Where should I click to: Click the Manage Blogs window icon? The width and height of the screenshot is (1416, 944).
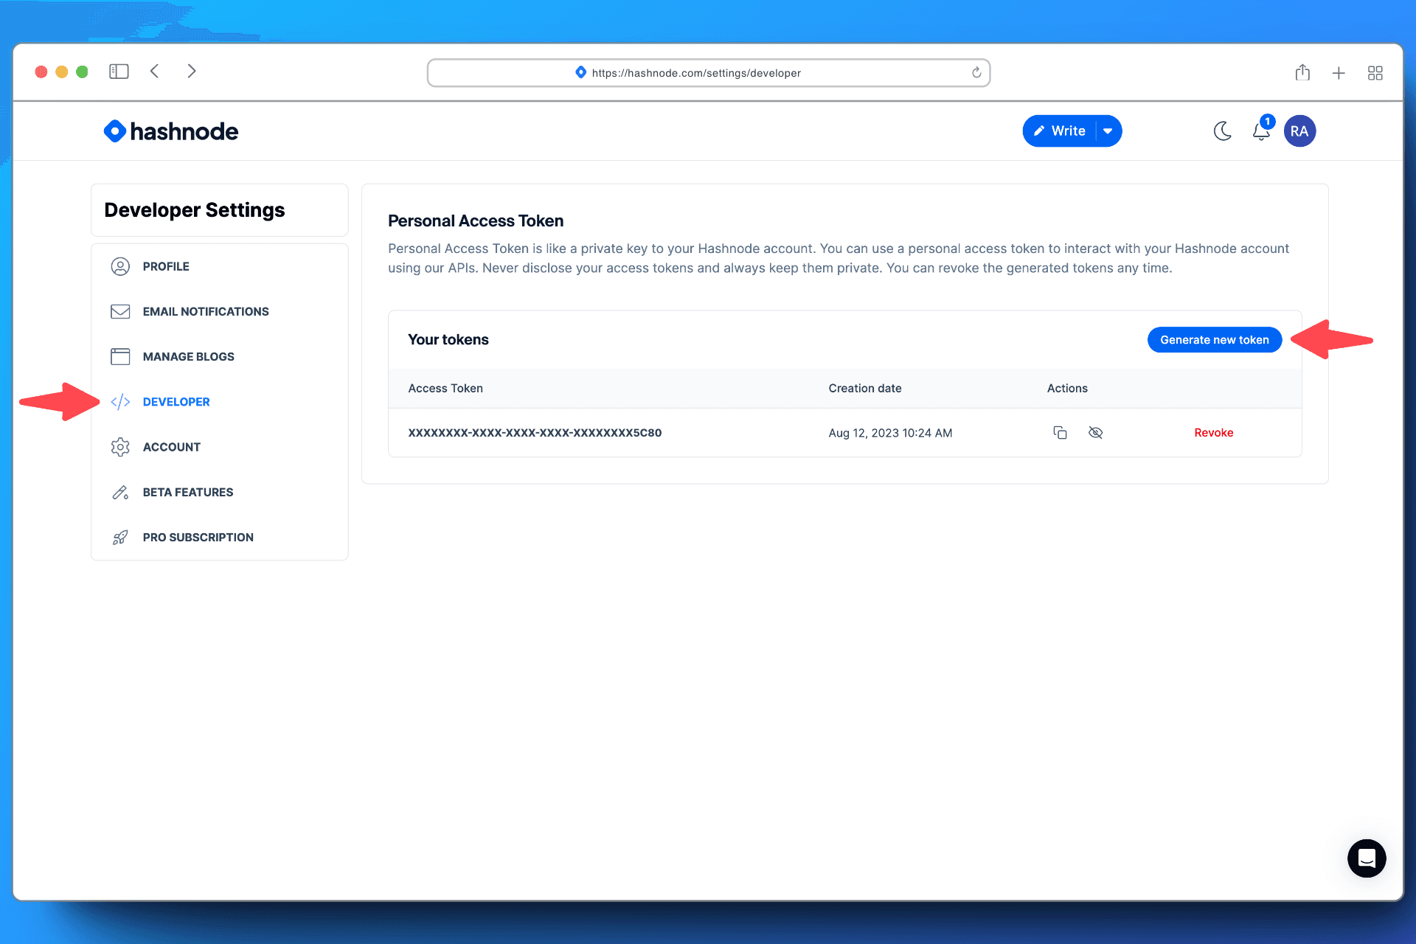[120, 356]
